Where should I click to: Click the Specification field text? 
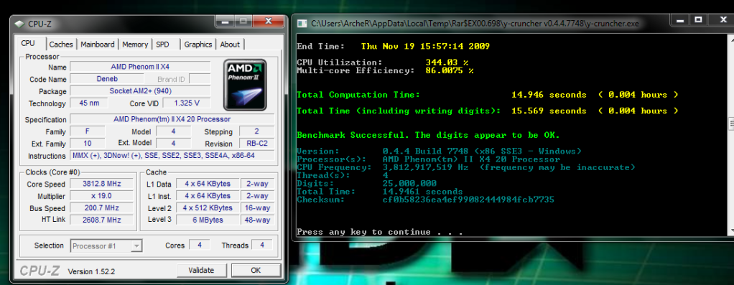click(172, 119)
